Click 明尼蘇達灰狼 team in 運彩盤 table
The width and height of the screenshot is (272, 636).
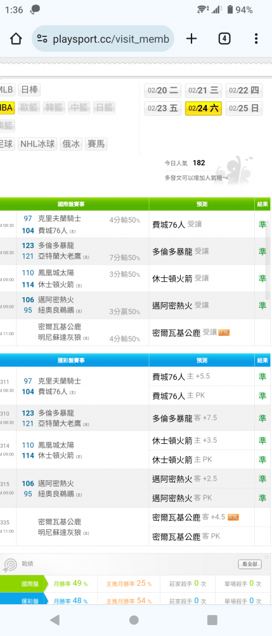point(60,532)
